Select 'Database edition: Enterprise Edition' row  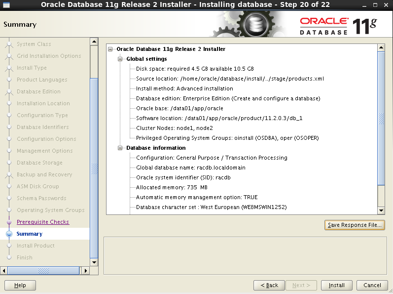(x=228, y=98)
